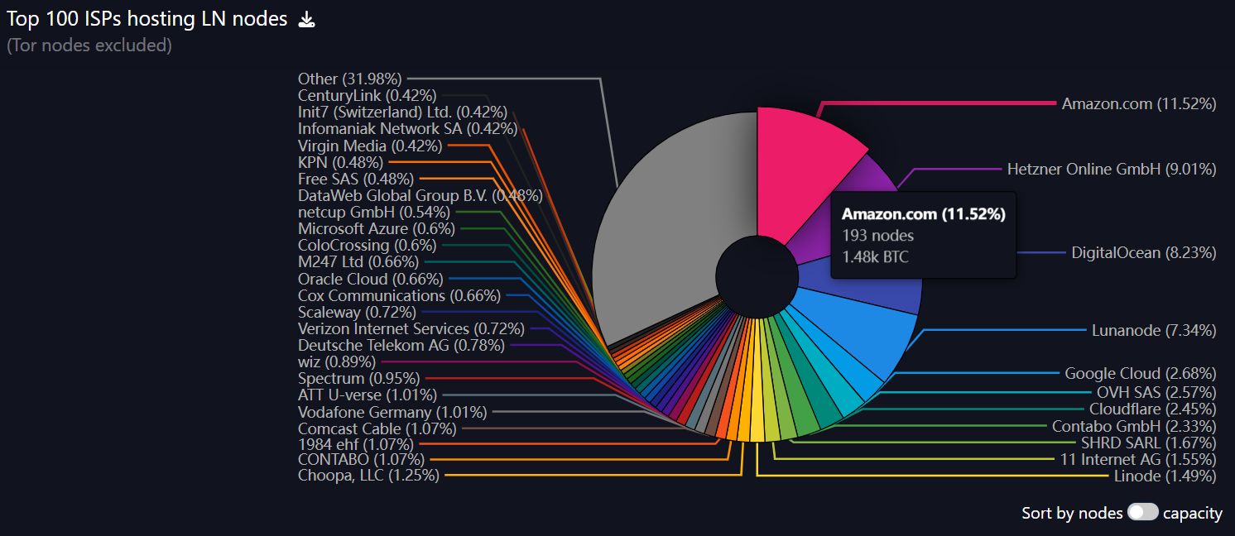1235x536 pixels.
Task: Click the KPN (0.48%) label
Action: 340,162
